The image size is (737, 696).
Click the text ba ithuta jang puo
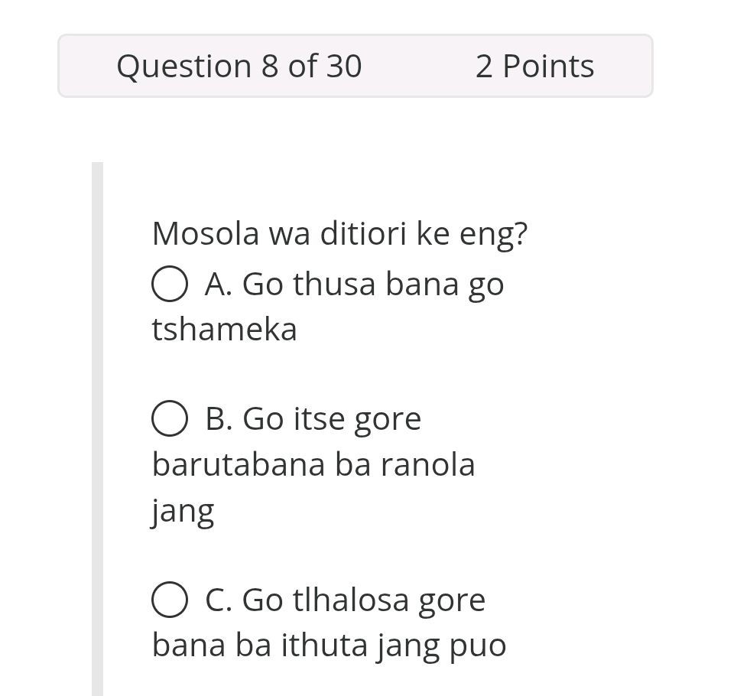329,644
